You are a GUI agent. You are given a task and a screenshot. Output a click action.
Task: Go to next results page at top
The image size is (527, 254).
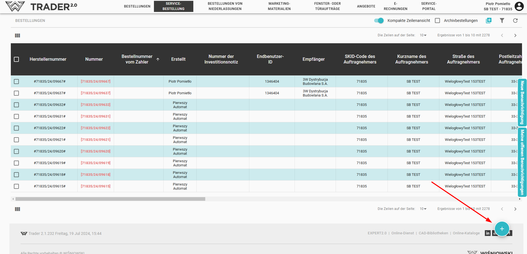pos(515,35)
